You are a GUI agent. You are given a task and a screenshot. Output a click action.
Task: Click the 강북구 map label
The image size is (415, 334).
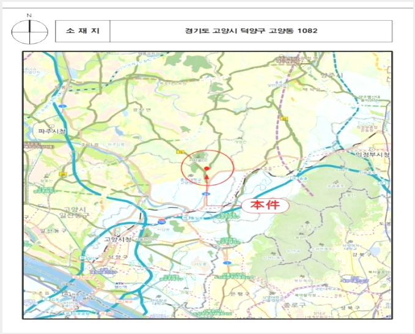point(362,254)
